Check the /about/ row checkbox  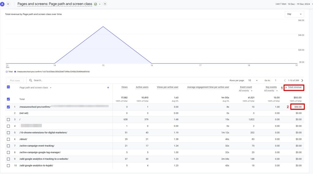[x=8, y=139]
